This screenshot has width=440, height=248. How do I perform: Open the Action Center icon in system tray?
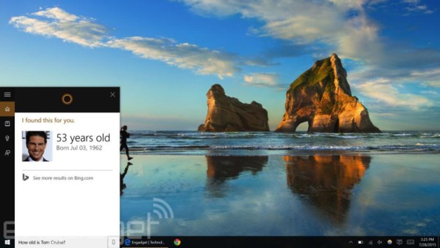[x=399, y=242]
